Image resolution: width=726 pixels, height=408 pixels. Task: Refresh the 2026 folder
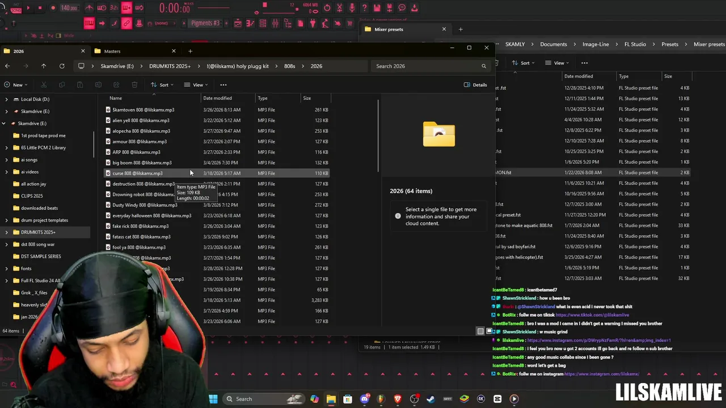(x=62, y=66)
